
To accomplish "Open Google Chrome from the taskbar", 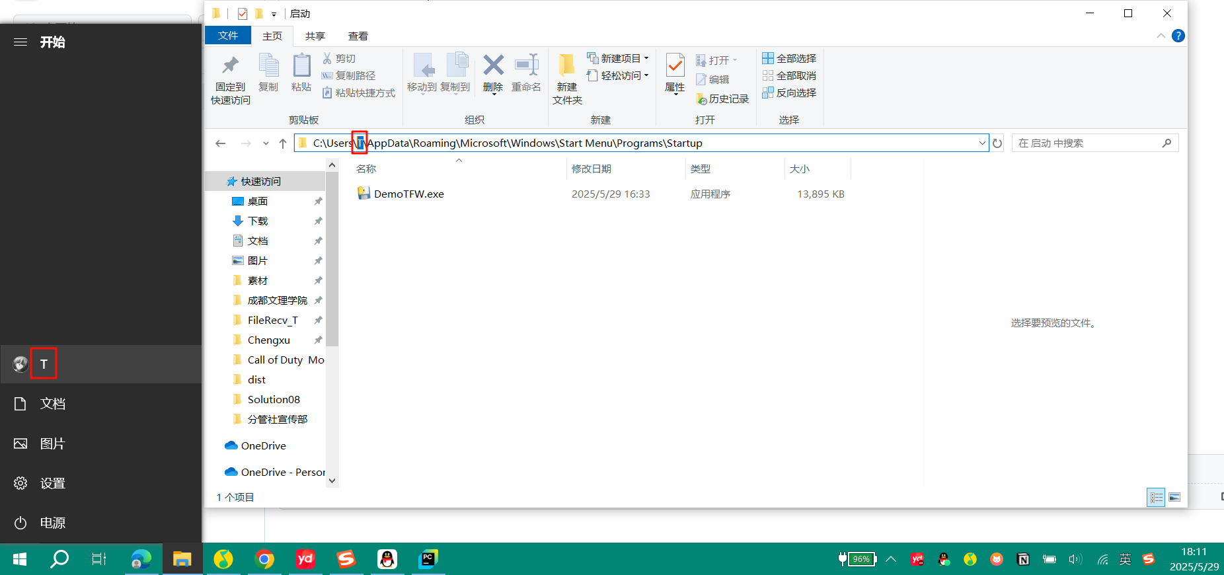I will pos(264,559).
